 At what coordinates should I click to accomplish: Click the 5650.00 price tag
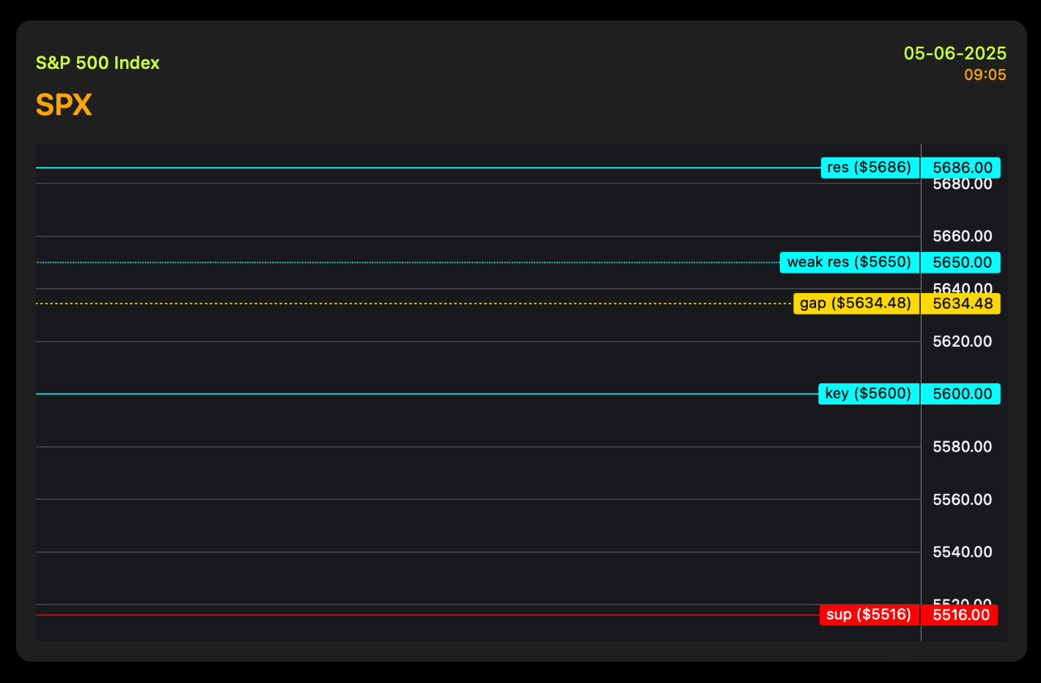click(961, 262)
